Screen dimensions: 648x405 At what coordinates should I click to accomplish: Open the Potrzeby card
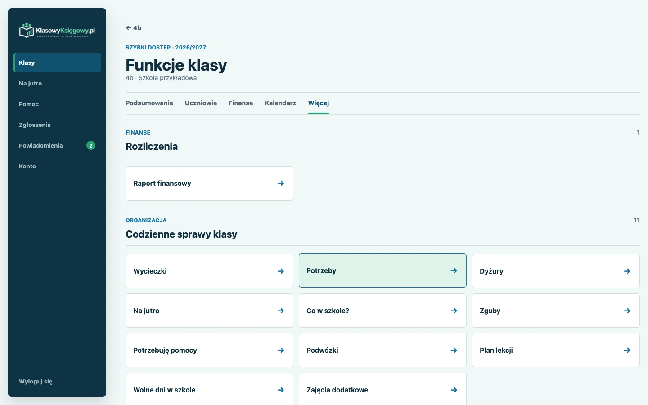tap(382, 270)
